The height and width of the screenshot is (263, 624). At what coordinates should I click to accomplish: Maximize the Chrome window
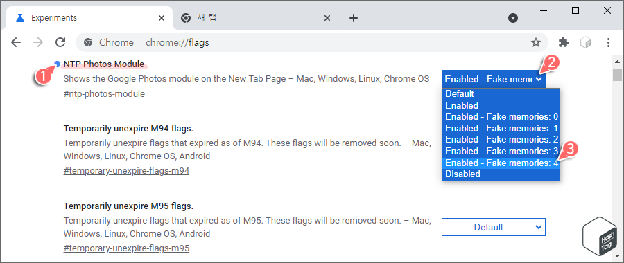coord(575,10)
